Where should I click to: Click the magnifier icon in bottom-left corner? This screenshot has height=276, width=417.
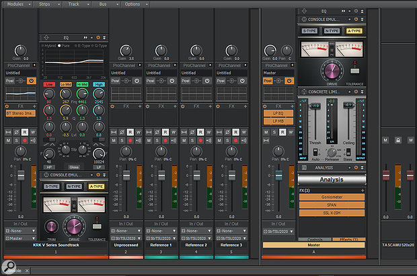point(9,267)
